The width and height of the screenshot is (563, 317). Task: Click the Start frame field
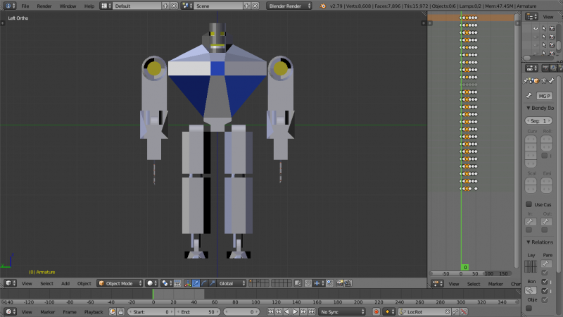pos(150,311)
